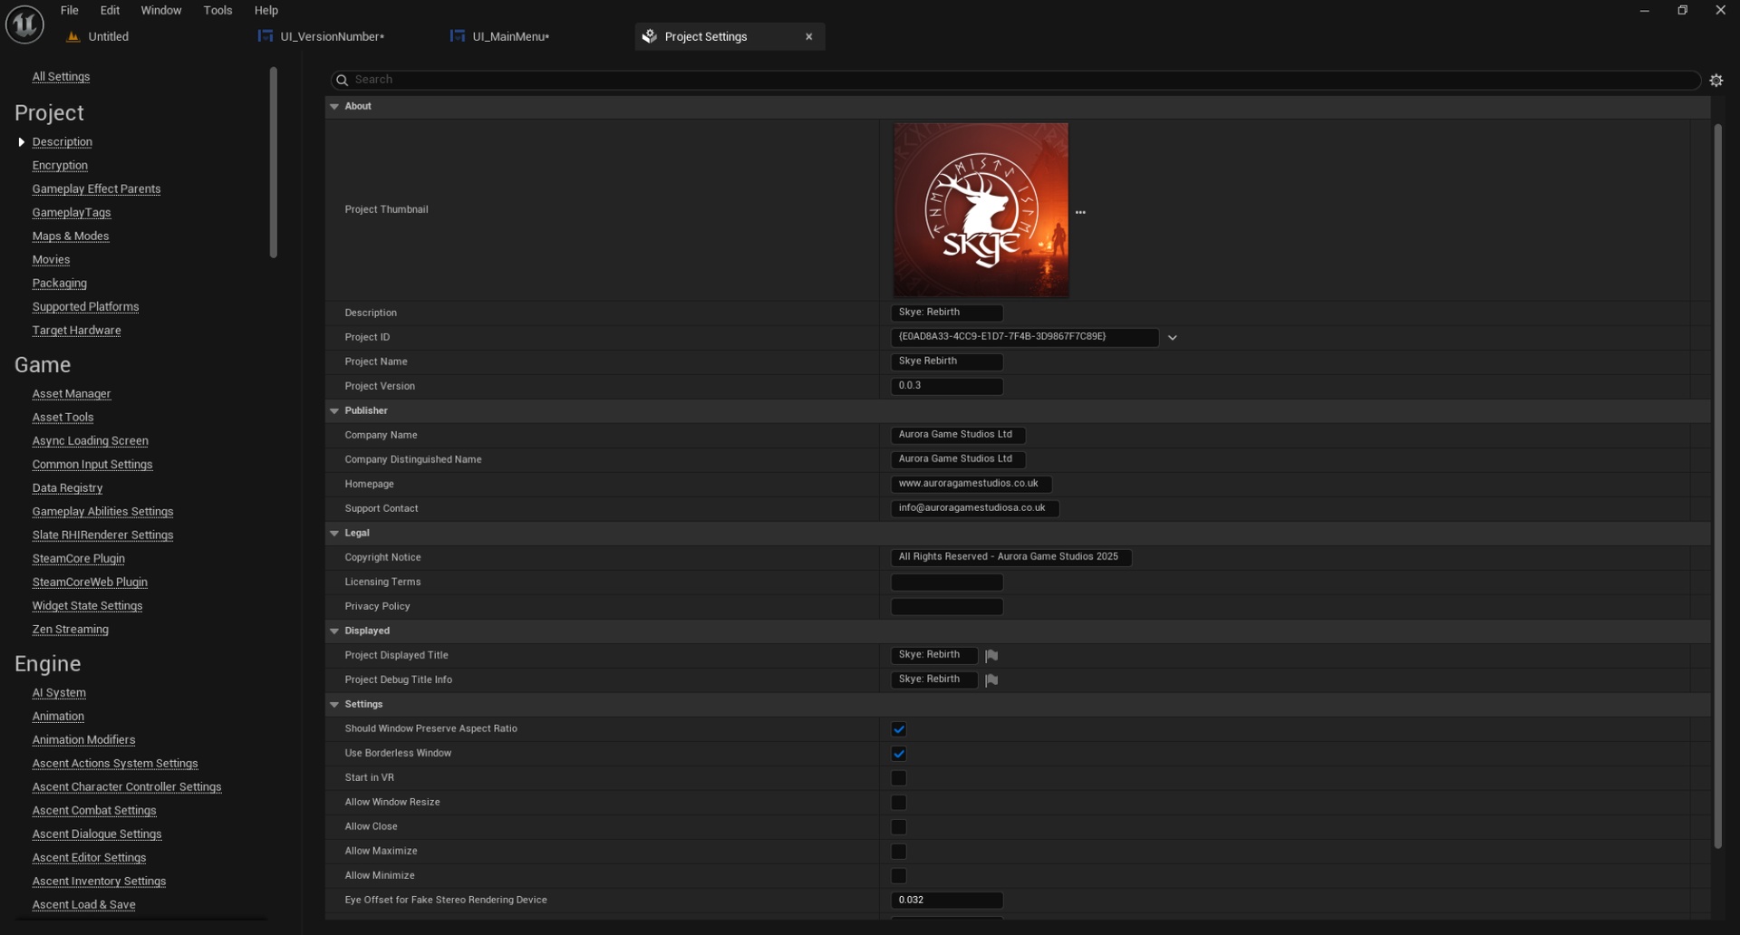The image size is (1740, 935).
Task: Click the settings Search field
Action: point(1015,80)
